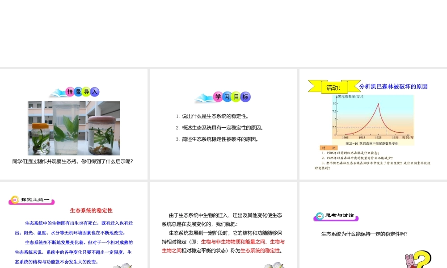Click the red heading 生态系统的稳定性
Screen dimensions: 447x268
tap(91, 210)
